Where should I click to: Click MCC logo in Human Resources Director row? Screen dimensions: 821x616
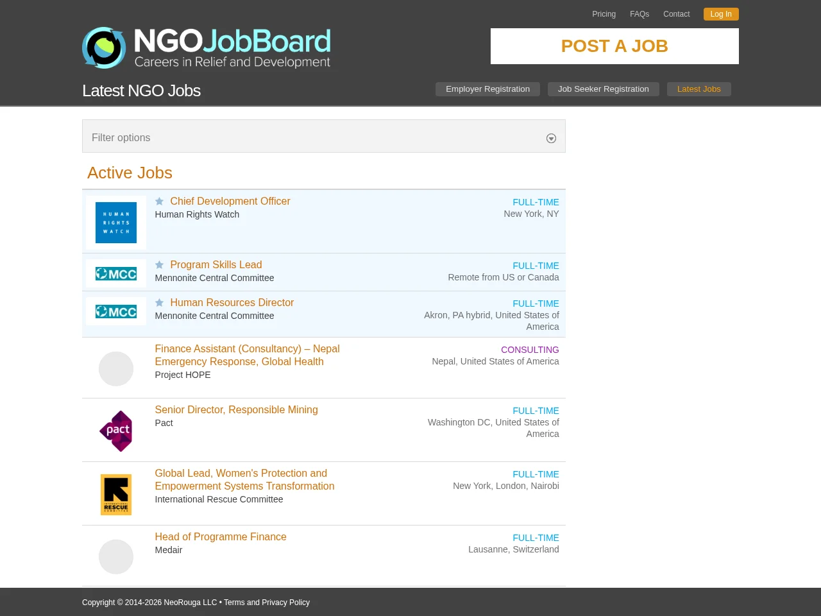[x=116, y=312]
